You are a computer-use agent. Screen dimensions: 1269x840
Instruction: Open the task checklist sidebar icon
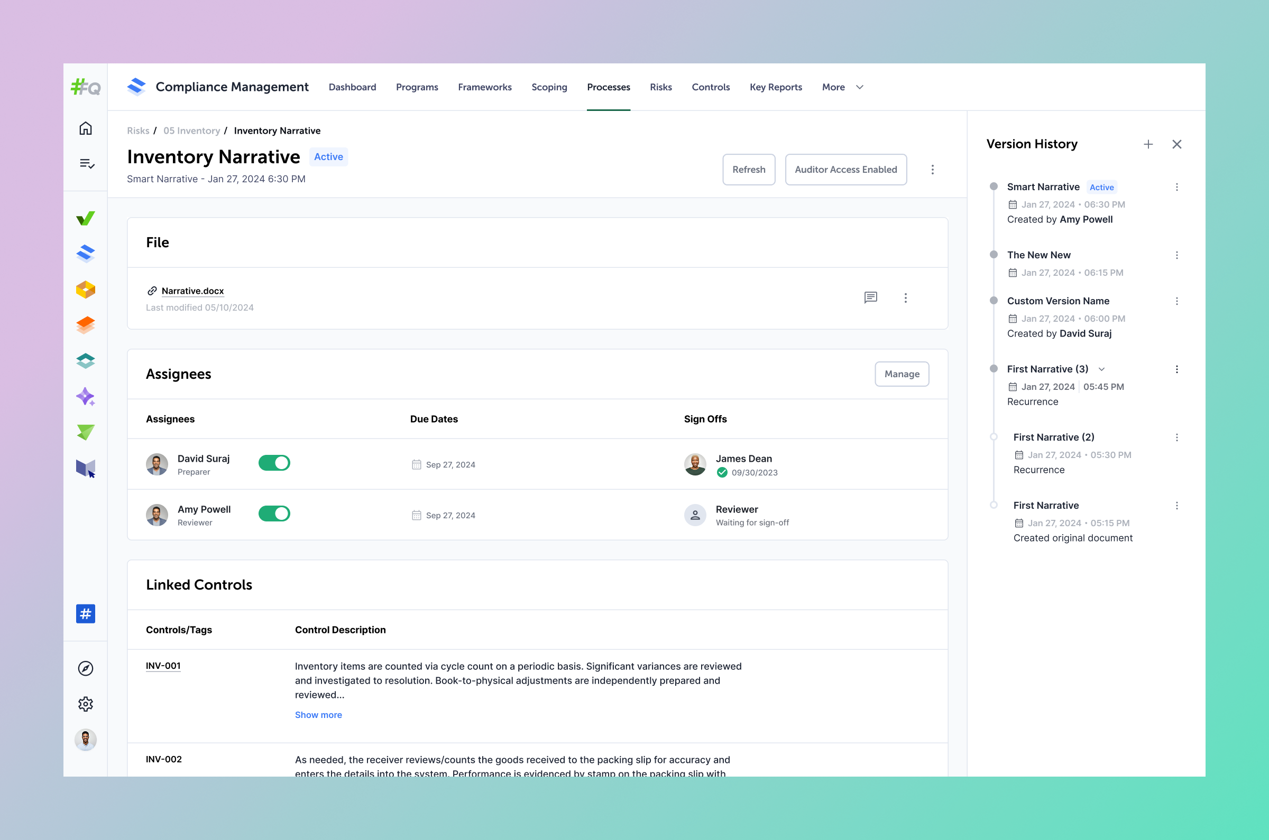(x=86, y=163)
